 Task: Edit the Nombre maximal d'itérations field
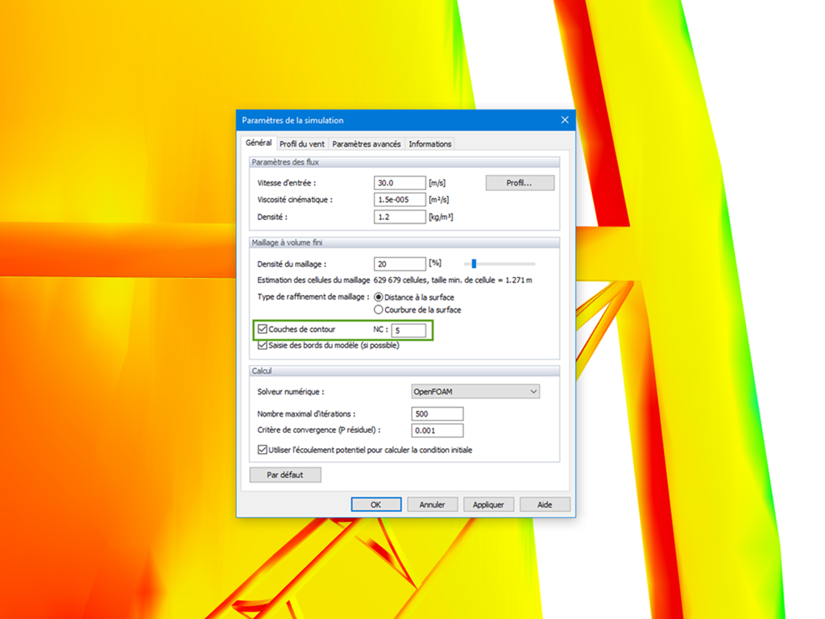[x=437, y=413]
